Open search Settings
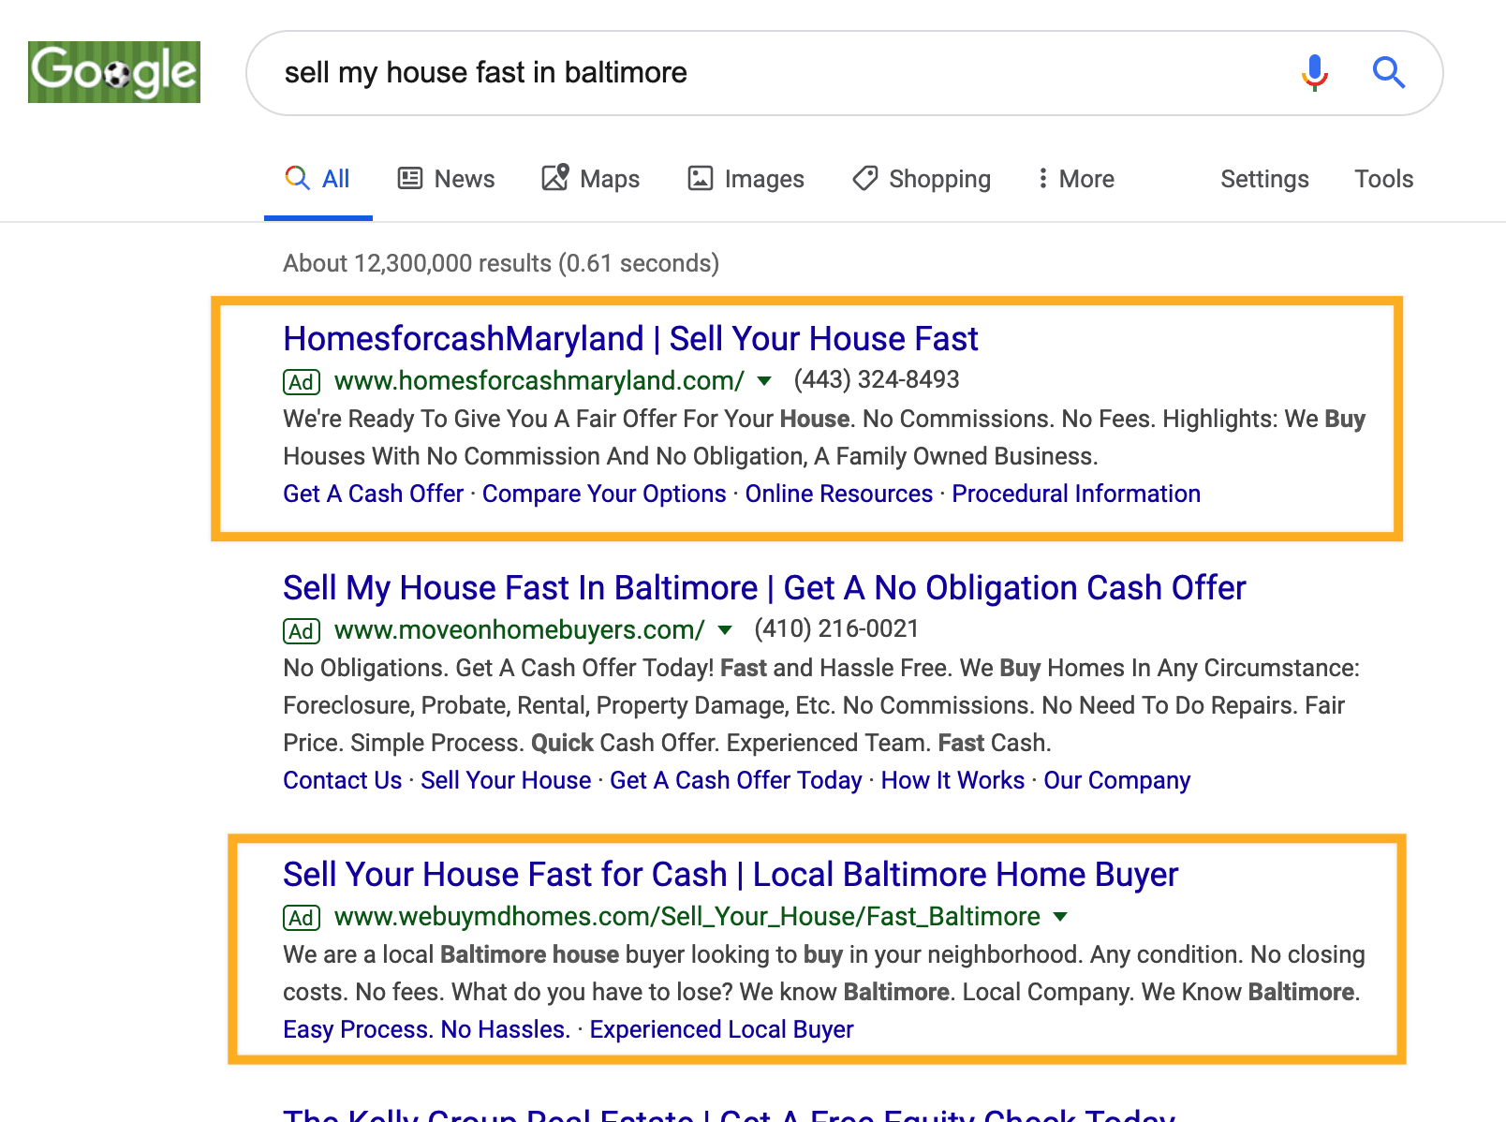 pyautogui.click(x=1264, y=179)
